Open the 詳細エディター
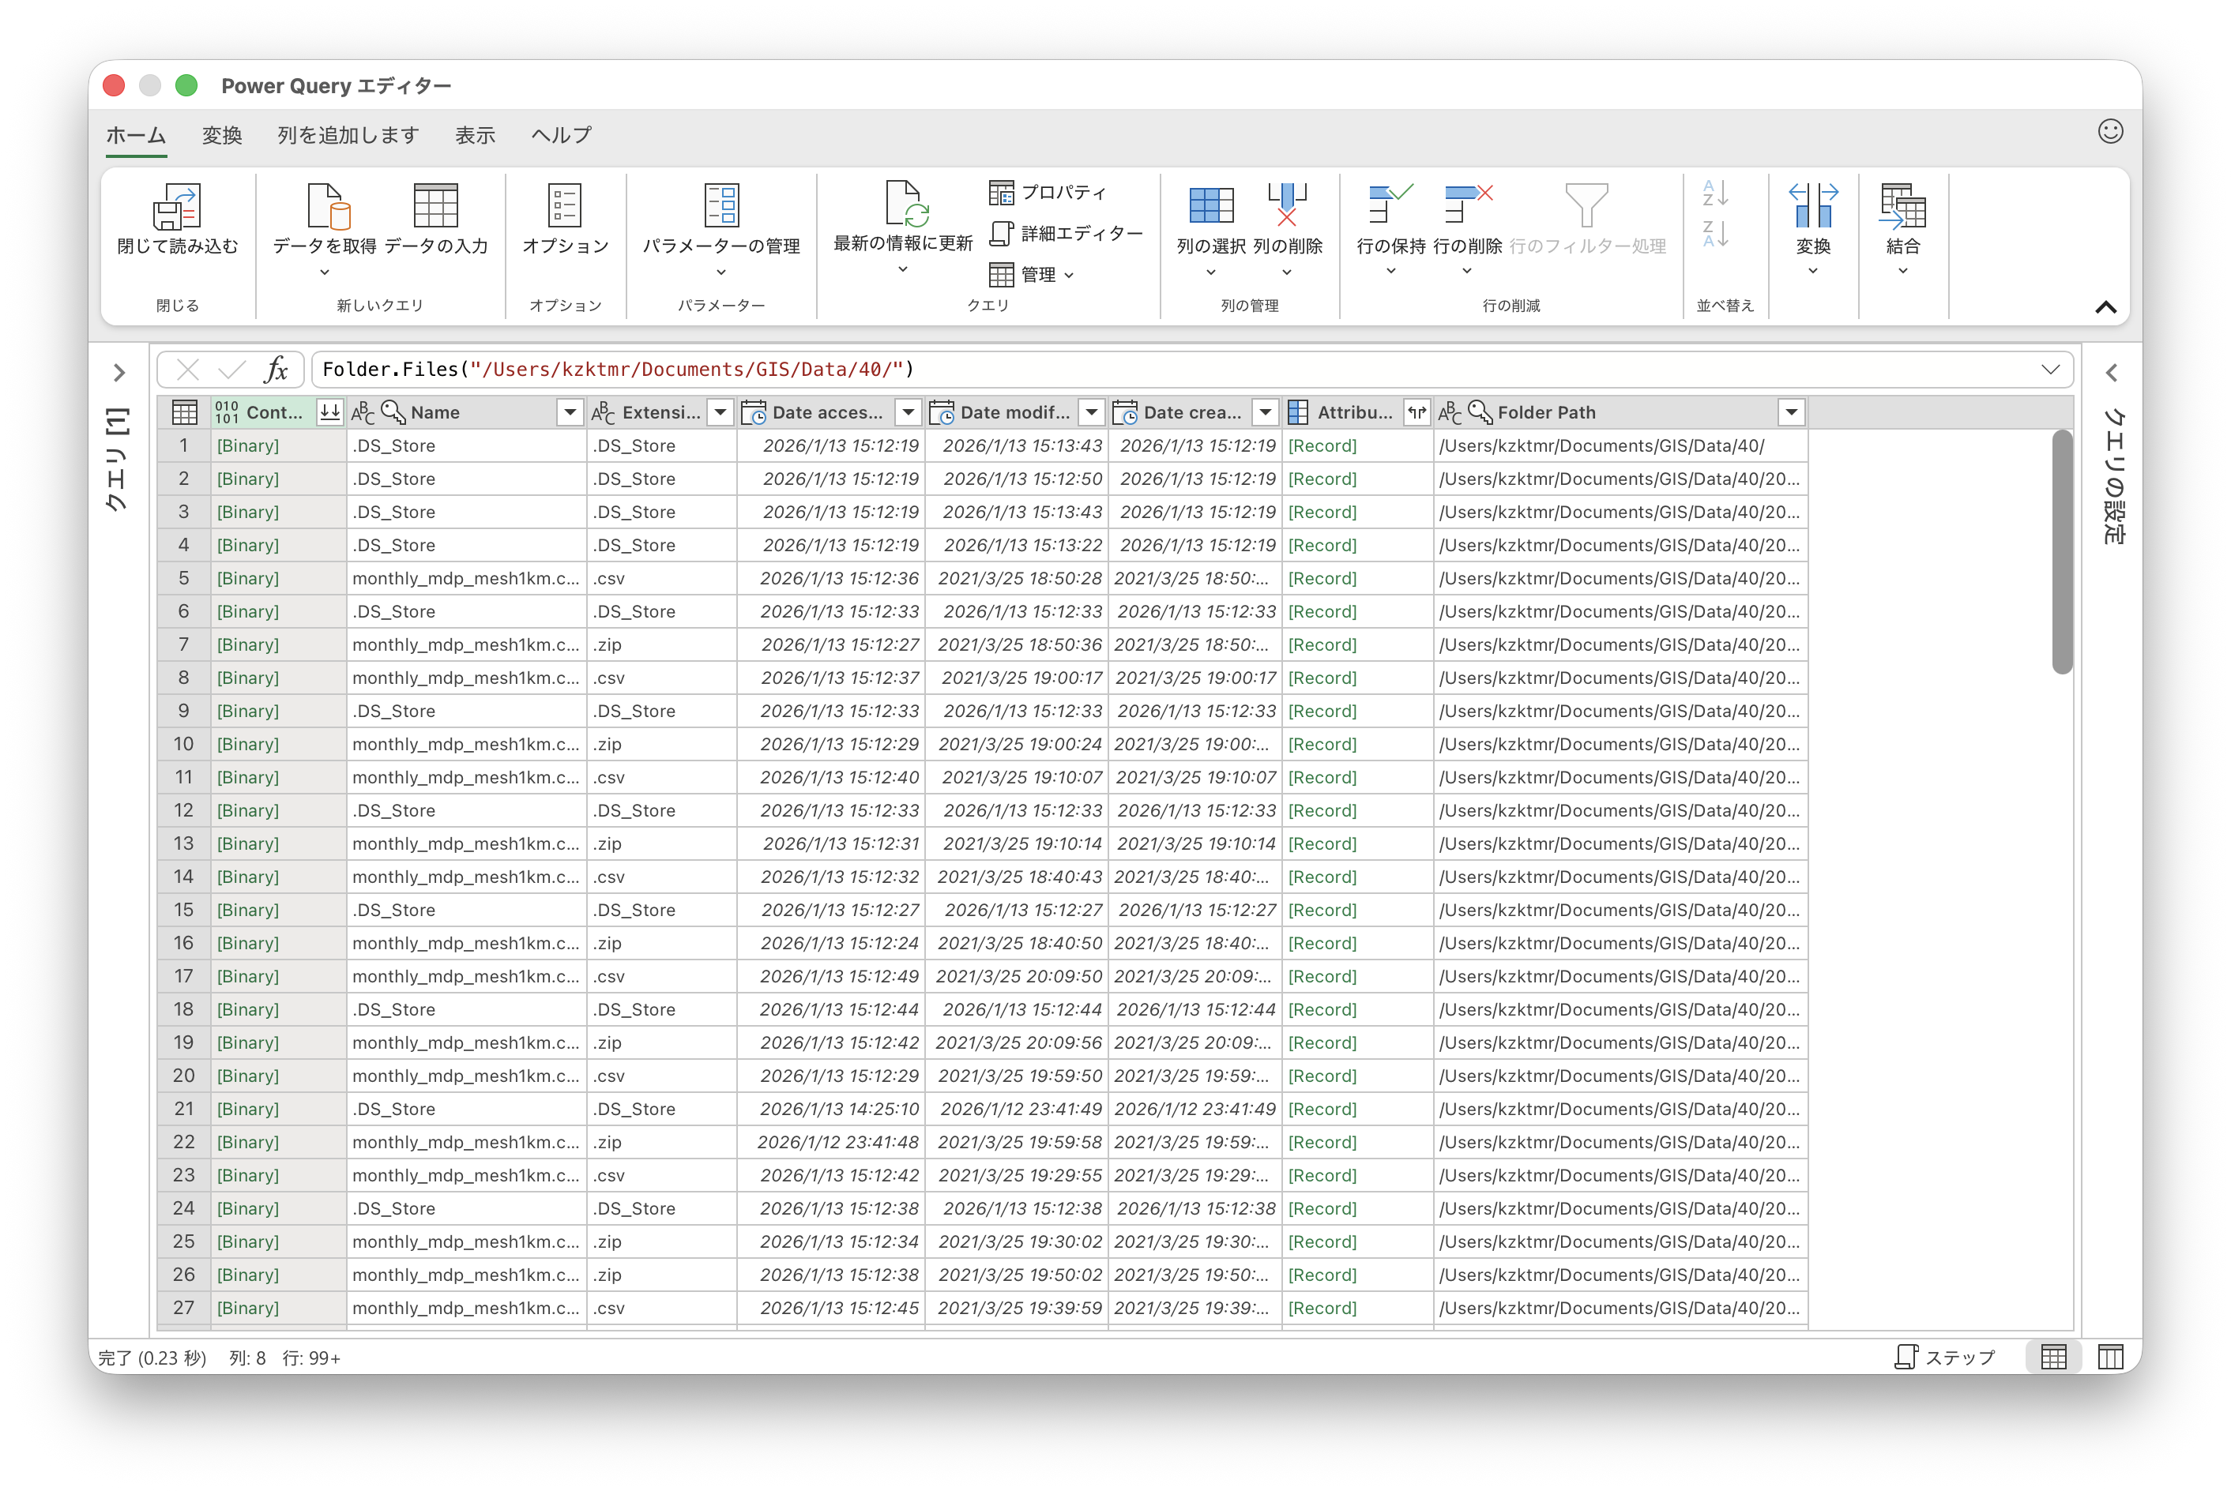This screenshot has width=2231, height=1491. (1065, 233)
